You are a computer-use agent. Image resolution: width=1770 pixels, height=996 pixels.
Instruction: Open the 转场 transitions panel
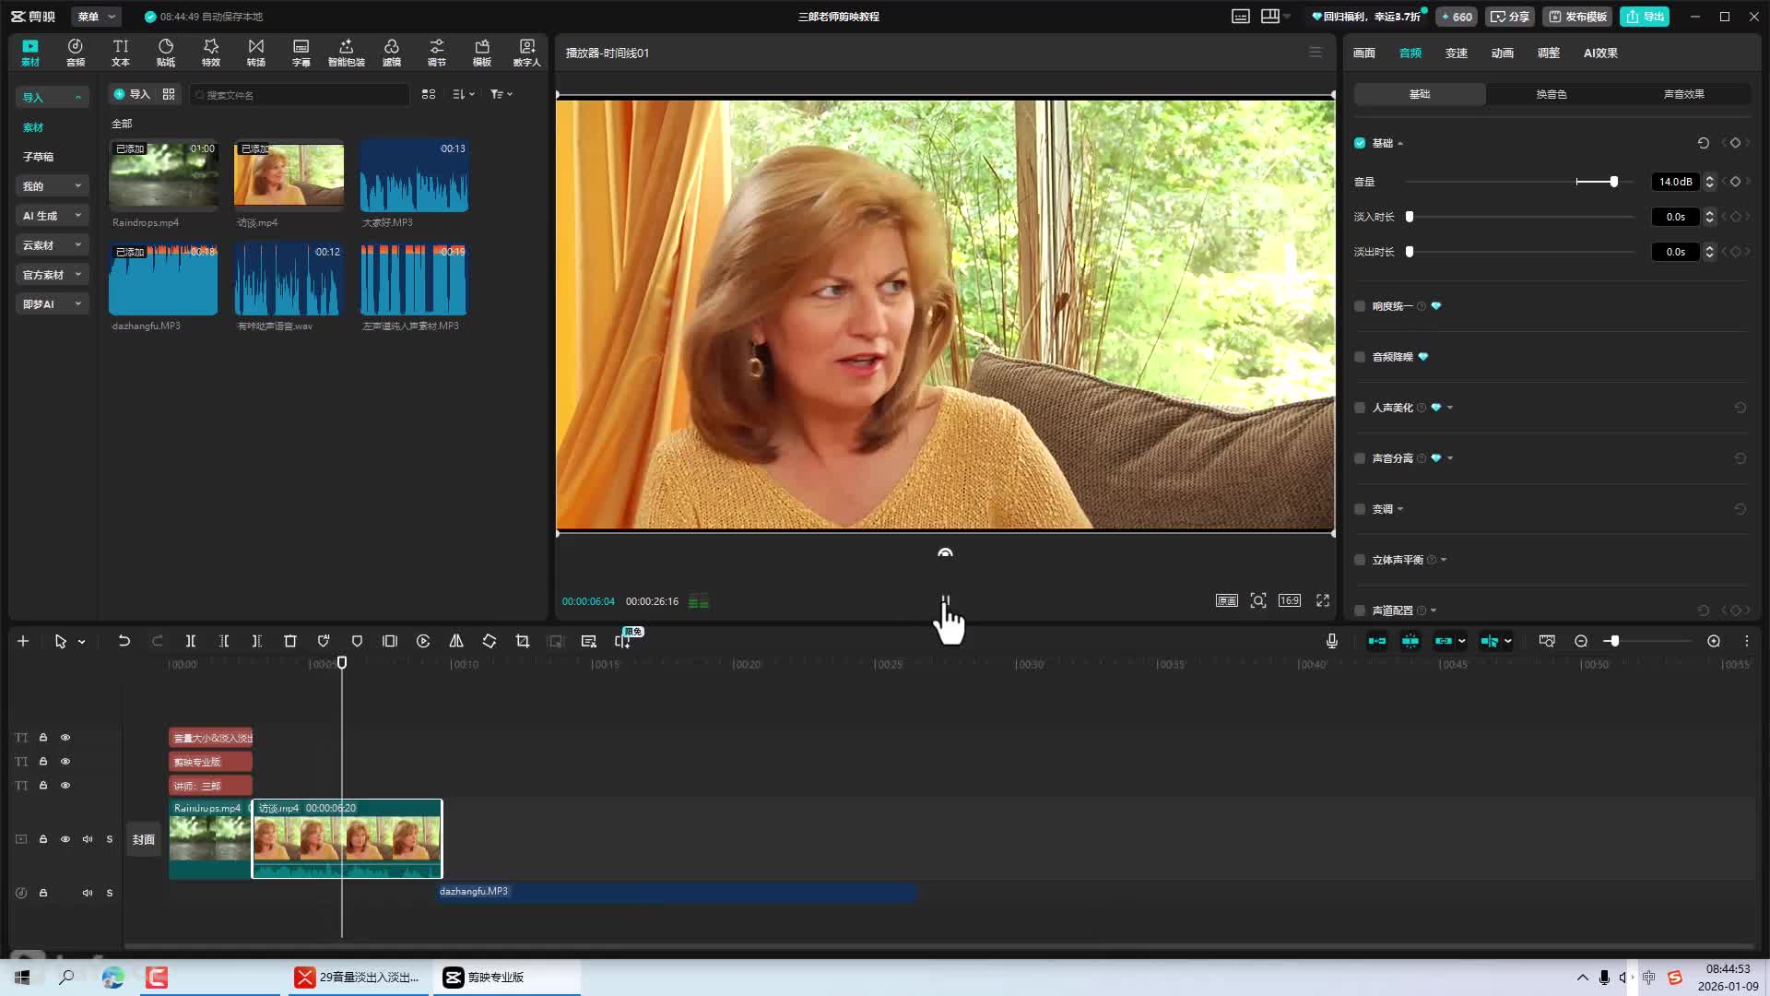point(255,52)
